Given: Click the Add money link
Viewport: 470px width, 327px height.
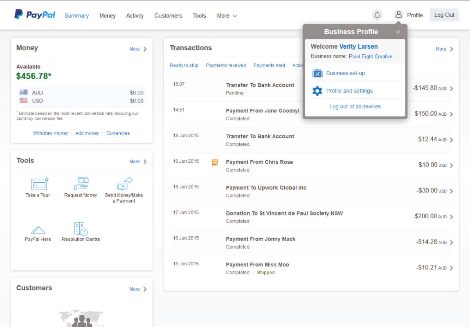Looking at the screenshot, I should [87, 133].
